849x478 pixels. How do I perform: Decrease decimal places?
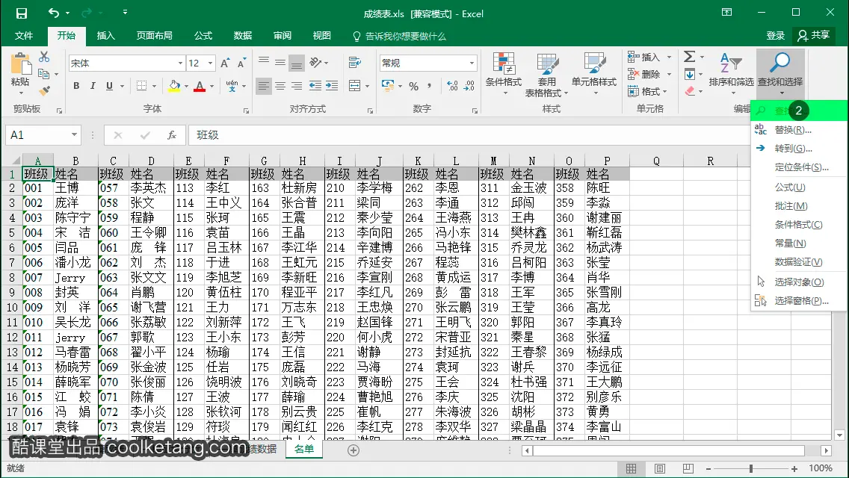coord(469,86)
